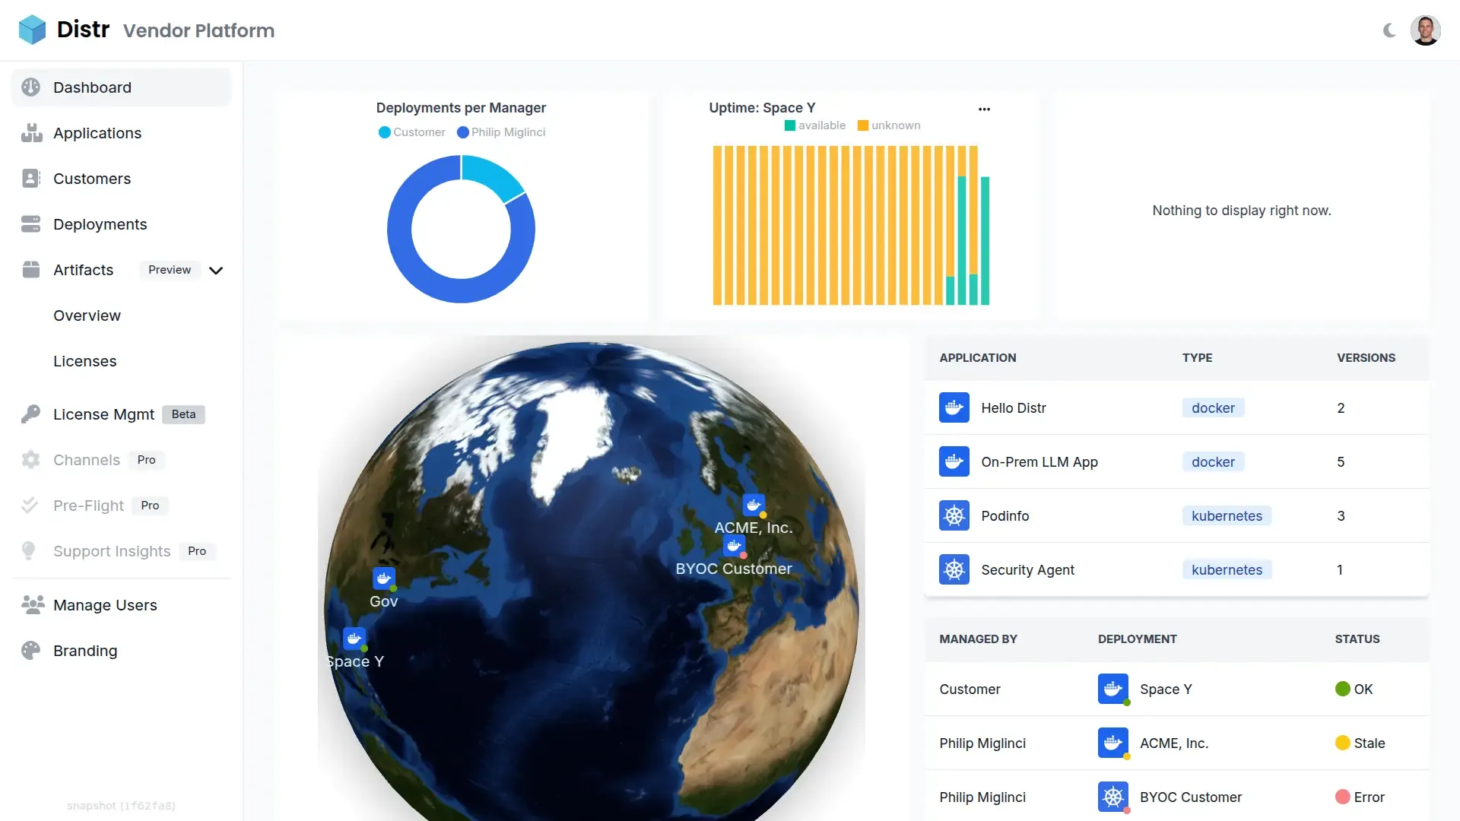This screenshot has height=821, width=1460.
Task: Select the Applications icon in sidebar
Action: (x=30, y=133)
